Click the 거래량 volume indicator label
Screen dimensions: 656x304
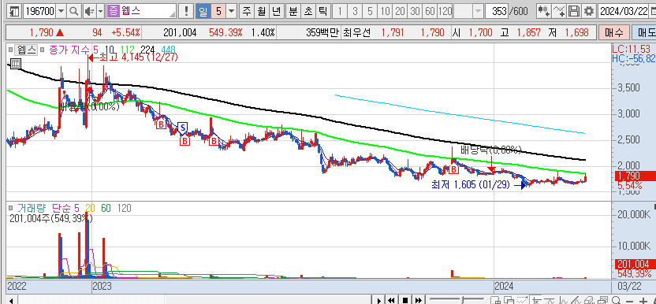click(32, 208)
